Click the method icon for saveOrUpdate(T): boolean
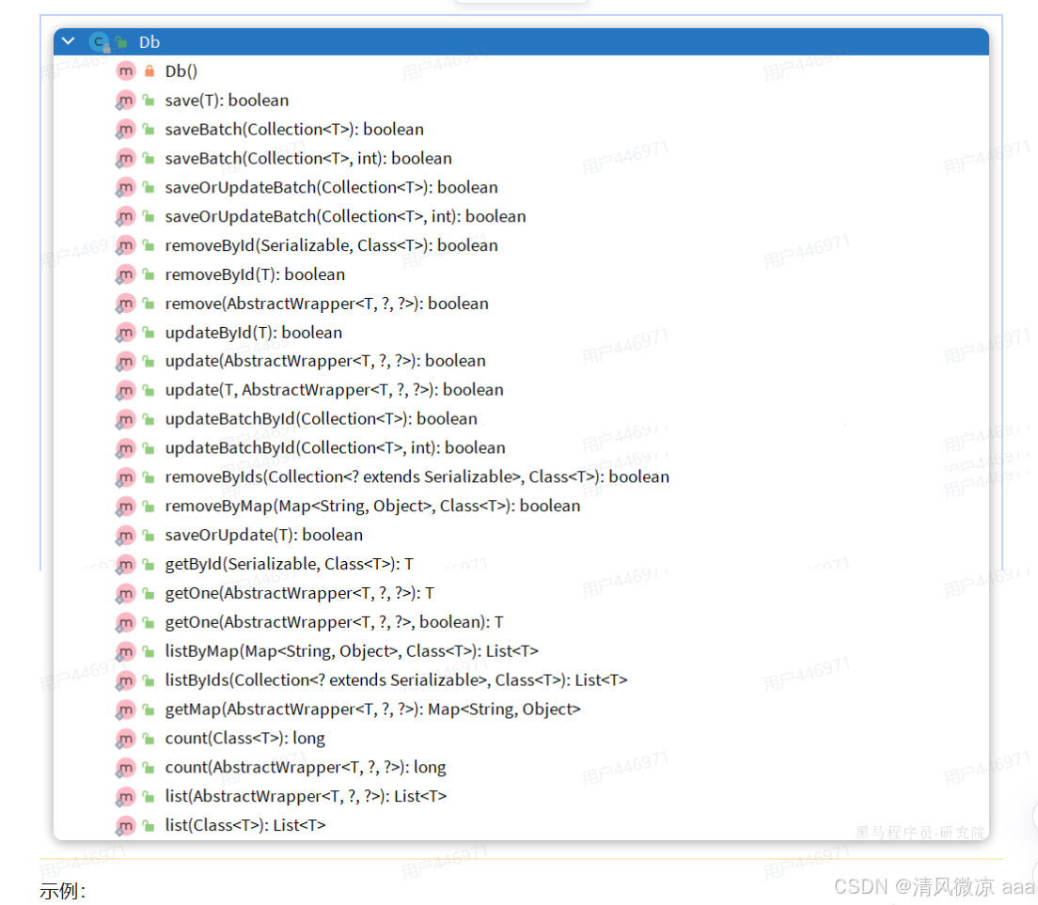This screenshot has width=1038, height=905. [125, 535]
